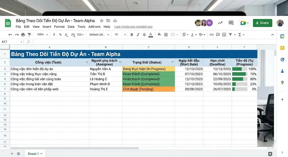Toggle strikethrough formatting
Image resolution: width=288 pixels, height=157 pixels.
[144, 35]
